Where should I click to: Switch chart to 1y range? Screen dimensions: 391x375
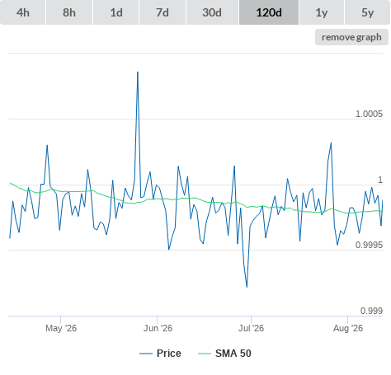click(x=322, y=12)
